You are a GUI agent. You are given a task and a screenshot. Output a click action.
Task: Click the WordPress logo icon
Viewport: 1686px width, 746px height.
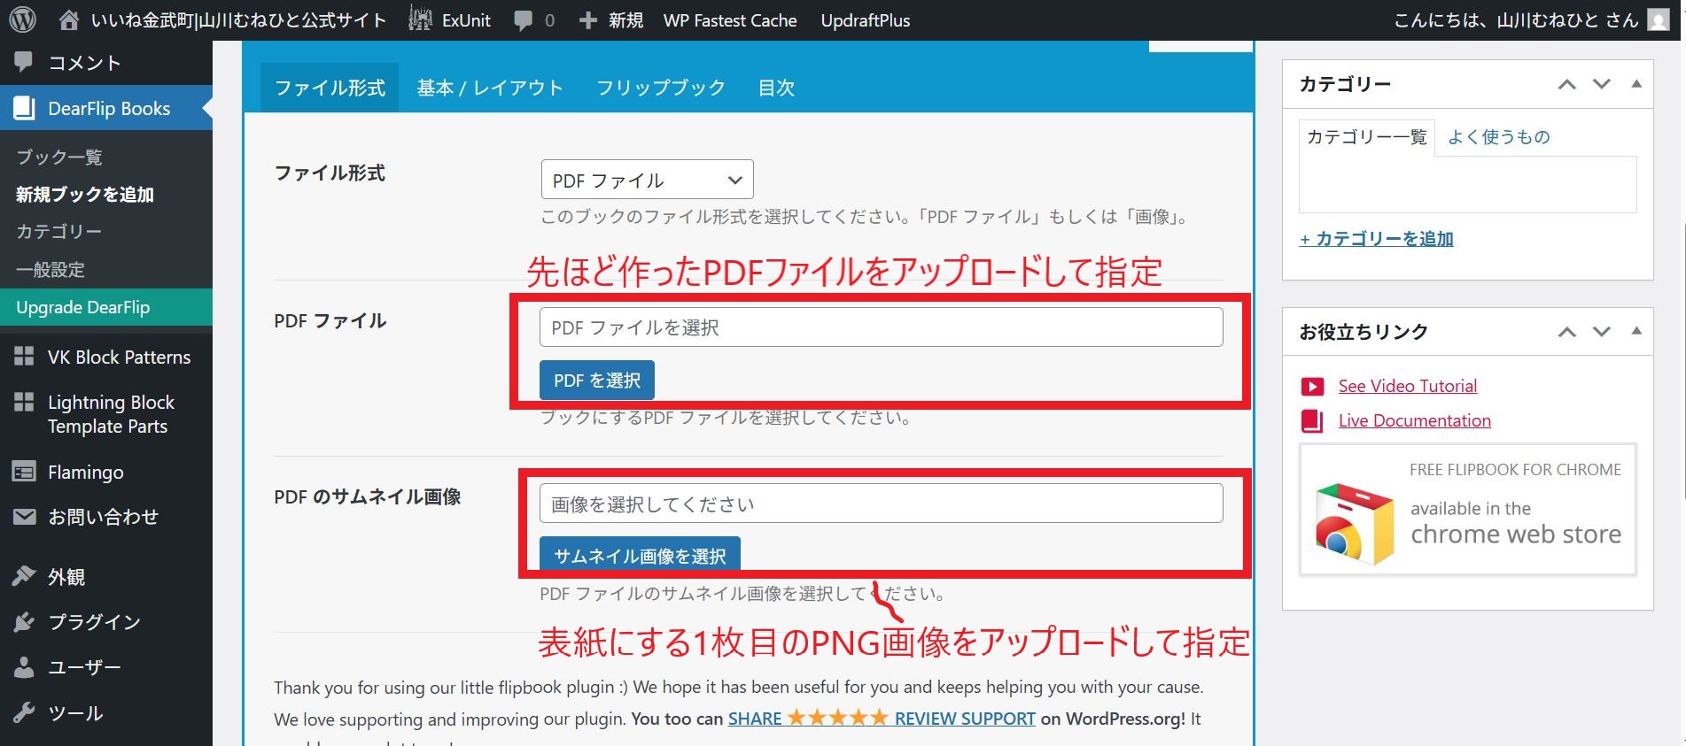(22, 19)
